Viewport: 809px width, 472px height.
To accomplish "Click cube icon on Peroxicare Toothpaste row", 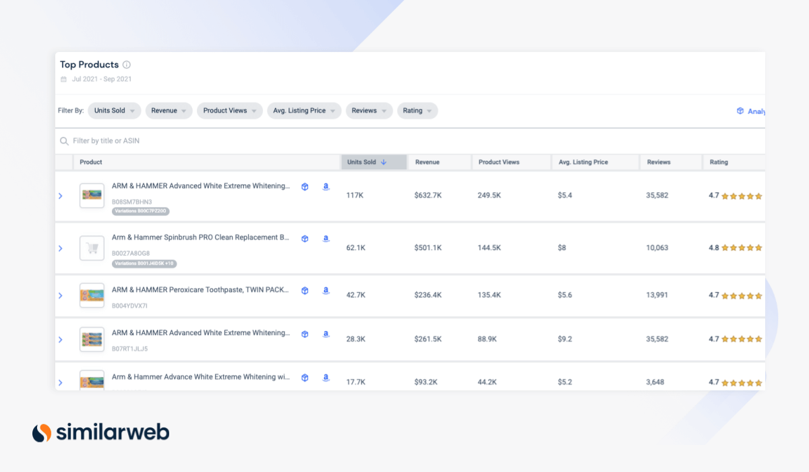I will pyautogui.click(x=305, y=291).
